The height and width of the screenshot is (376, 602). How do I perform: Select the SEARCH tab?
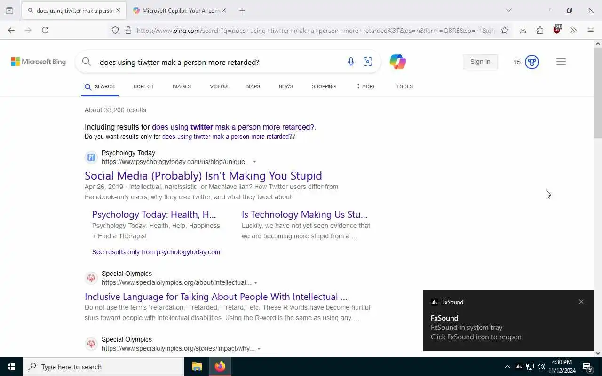pyautogui.click(x=100, y=86)
